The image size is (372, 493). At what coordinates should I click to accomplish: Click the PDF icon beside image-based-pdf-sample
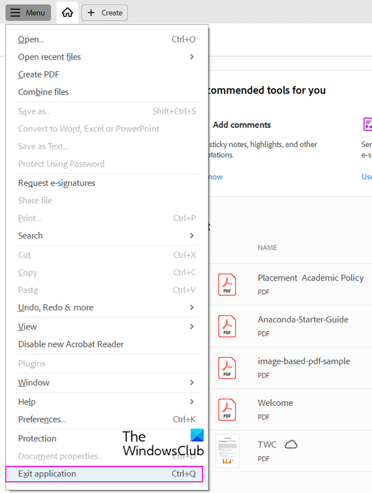tap(227, 368)
